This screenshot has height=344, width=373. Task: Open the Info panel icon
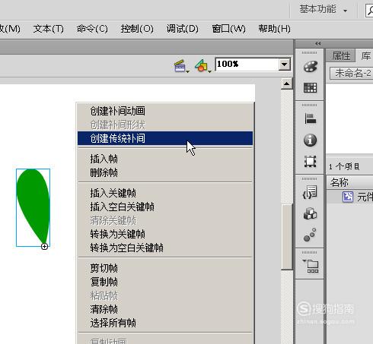point(310,140)
